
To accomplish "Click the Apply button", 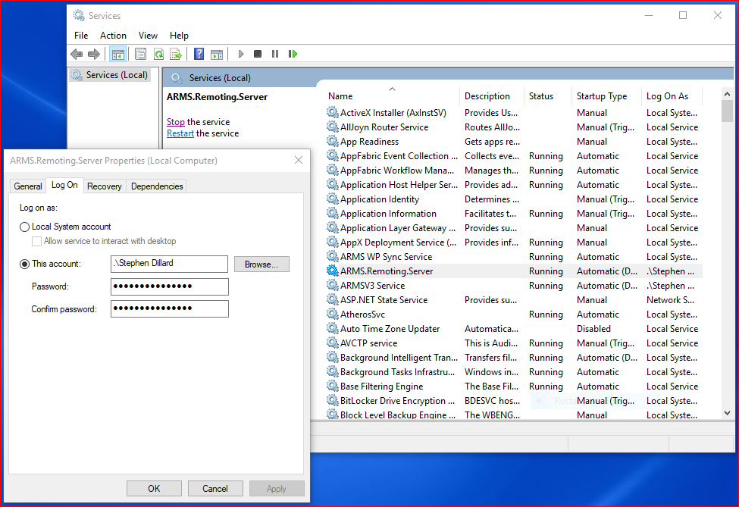I will pyautogui.click(x=277, y=489).
